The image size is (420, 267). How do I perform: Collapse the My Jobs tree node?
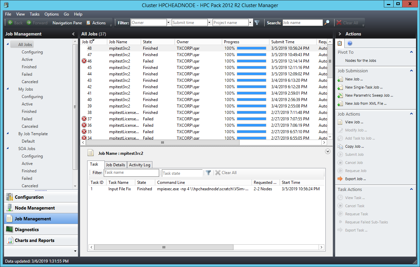coord(7,89)
